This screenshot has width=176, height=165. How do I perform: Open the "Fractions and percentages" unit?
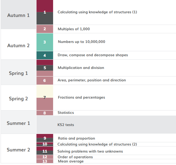[81, 97]
